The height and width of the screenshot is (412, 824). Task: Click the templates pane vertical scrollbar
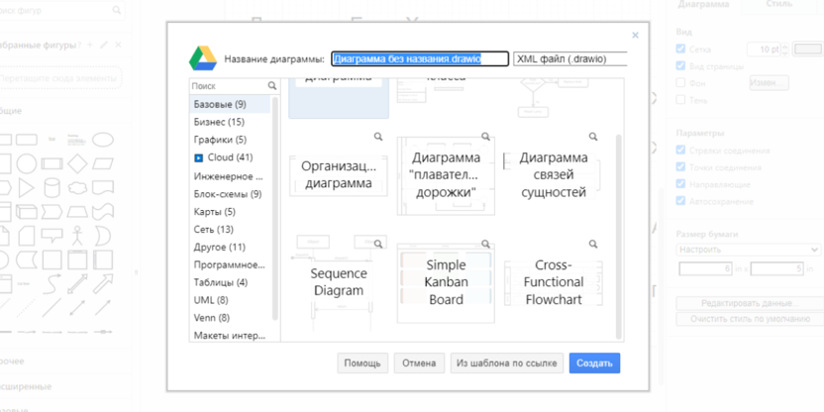tap(619, 237)
